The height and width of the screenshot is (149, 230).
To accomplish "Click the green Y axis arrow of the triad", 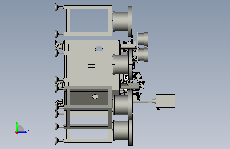I will click(x=17, y=127).
